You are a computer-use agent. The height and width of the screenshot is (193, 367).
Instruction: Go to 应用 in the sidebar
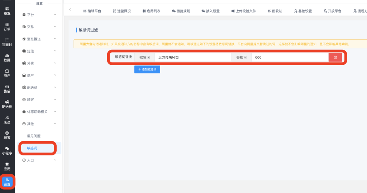tap(7, 166)
